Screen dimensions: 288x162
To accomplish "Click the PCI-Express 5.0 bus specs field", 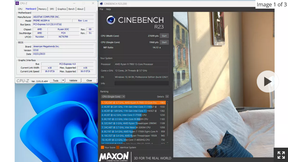I will point(63,24).
